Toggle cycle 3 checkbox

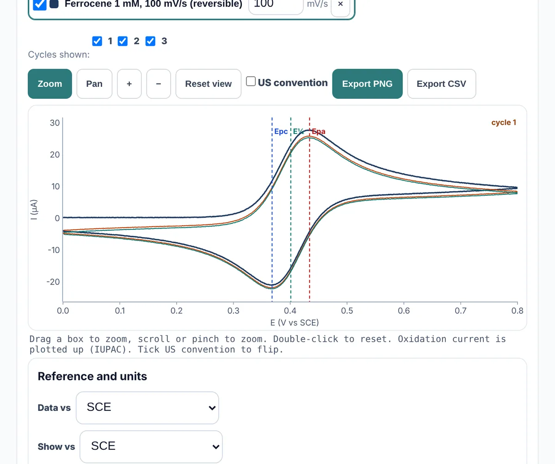pyautogui.click(x=150, y=41)
